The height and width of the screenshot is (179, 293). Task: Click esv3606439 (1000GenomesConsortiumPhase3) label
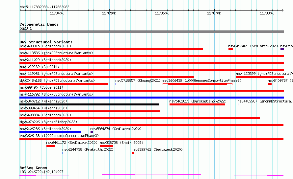point(202,80)
